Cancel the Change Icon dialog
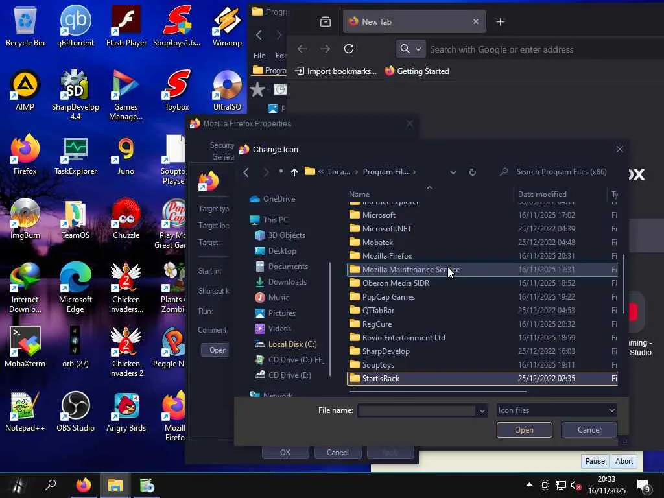The height and width of the screenshot is (498, 664). 589,430
